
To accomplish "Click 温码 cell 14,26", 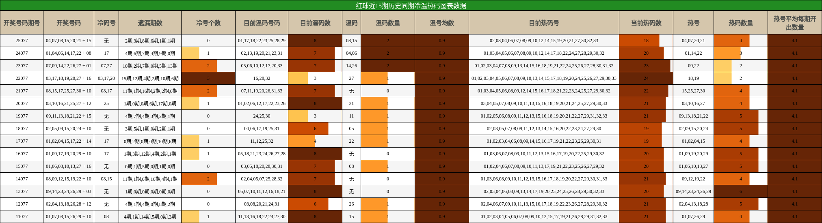I will [x=351, y=66].
